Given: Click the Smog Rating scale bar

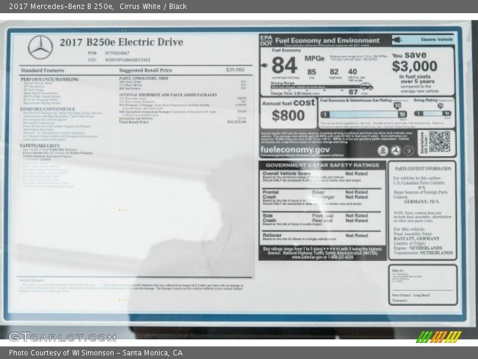Looking at the screenshot, I should click(433, 114).
